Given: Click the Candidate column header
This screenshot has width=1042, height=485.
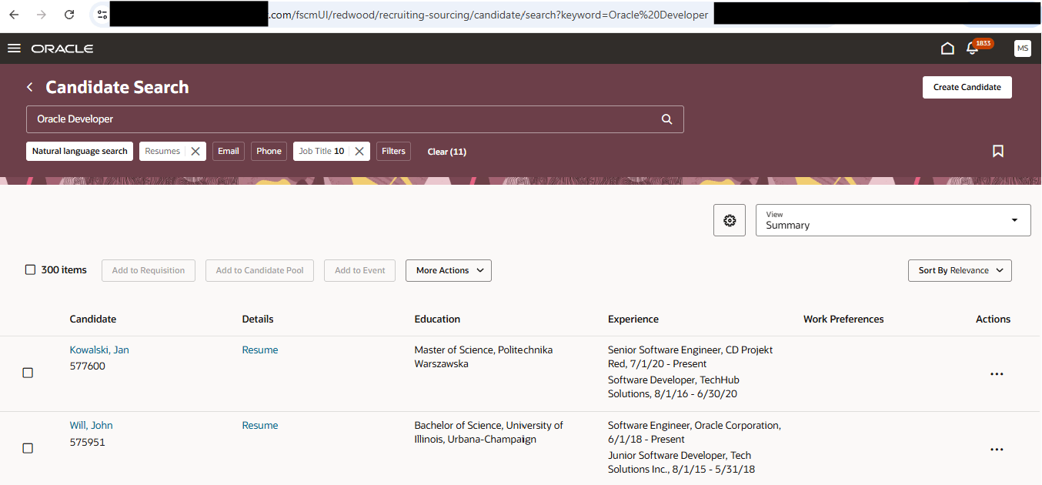Looking at the screenshot, I should click(x=93, y=319).
